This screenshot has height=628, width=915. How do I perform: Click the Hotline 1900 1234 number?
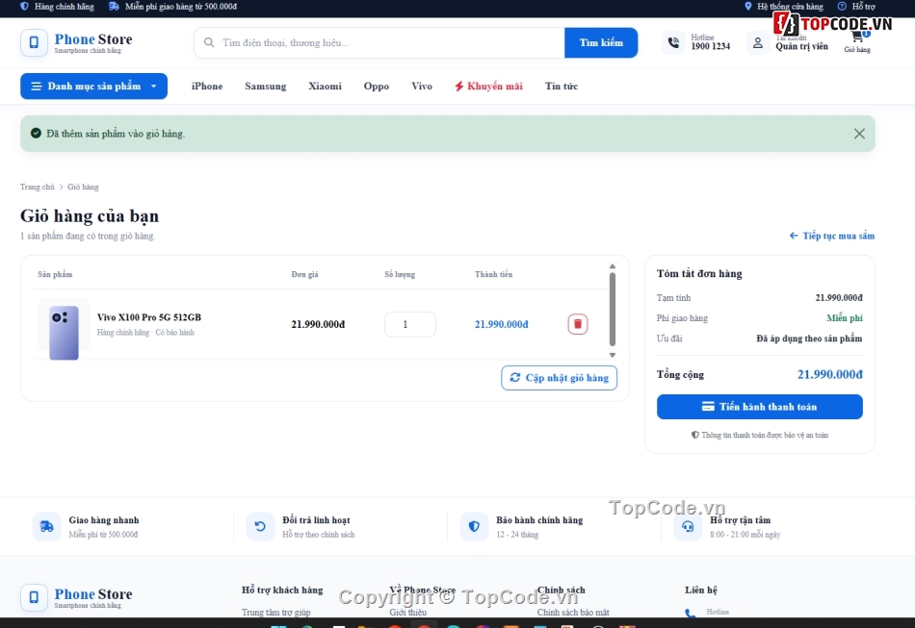pos(710,46)
